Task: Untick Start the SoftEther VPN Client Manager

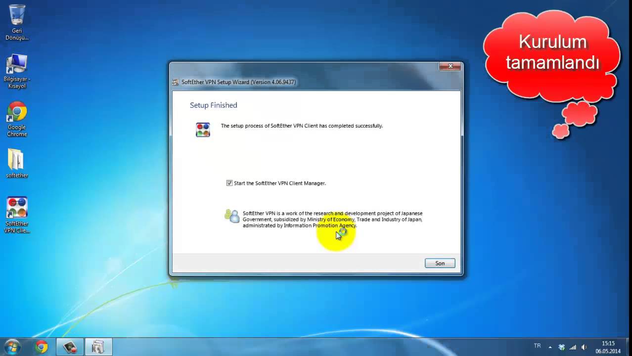Action: point(229,183)
